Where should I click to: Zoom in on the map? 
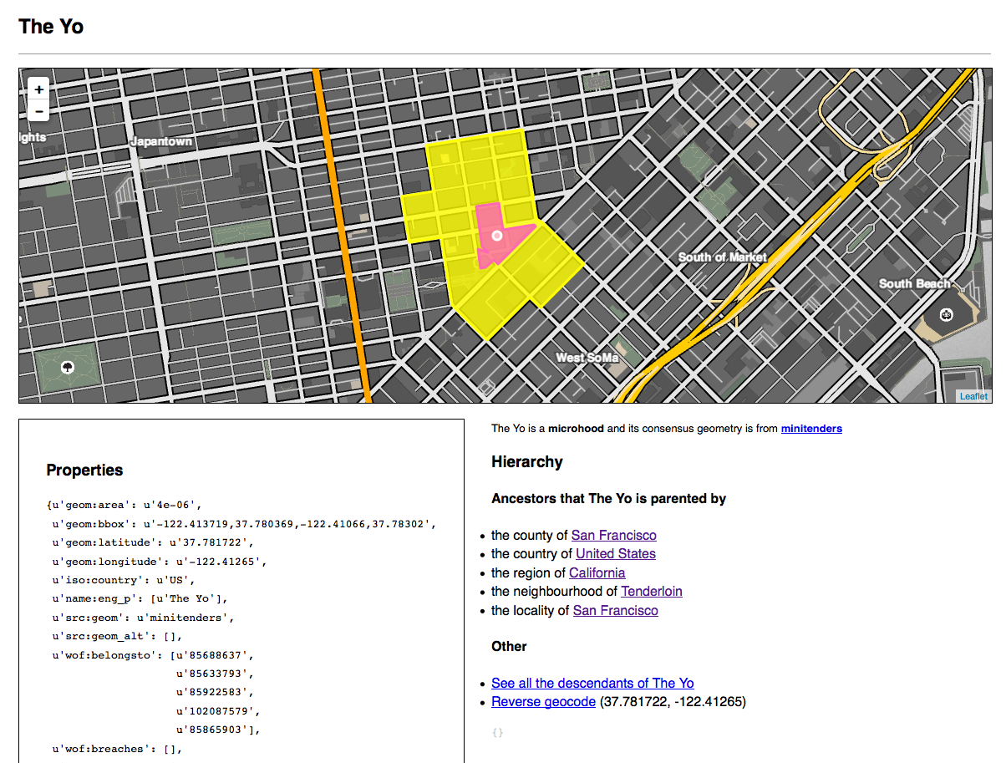pos(39,89)
